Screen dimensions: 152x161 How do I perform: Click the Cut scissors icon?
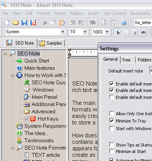click(44, 23)
